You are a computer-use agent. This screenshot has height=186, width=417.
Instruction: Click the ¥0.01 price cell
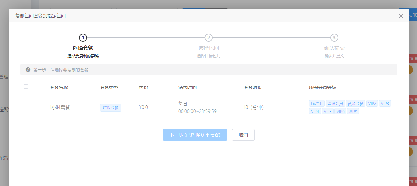(x=144, y=107)
